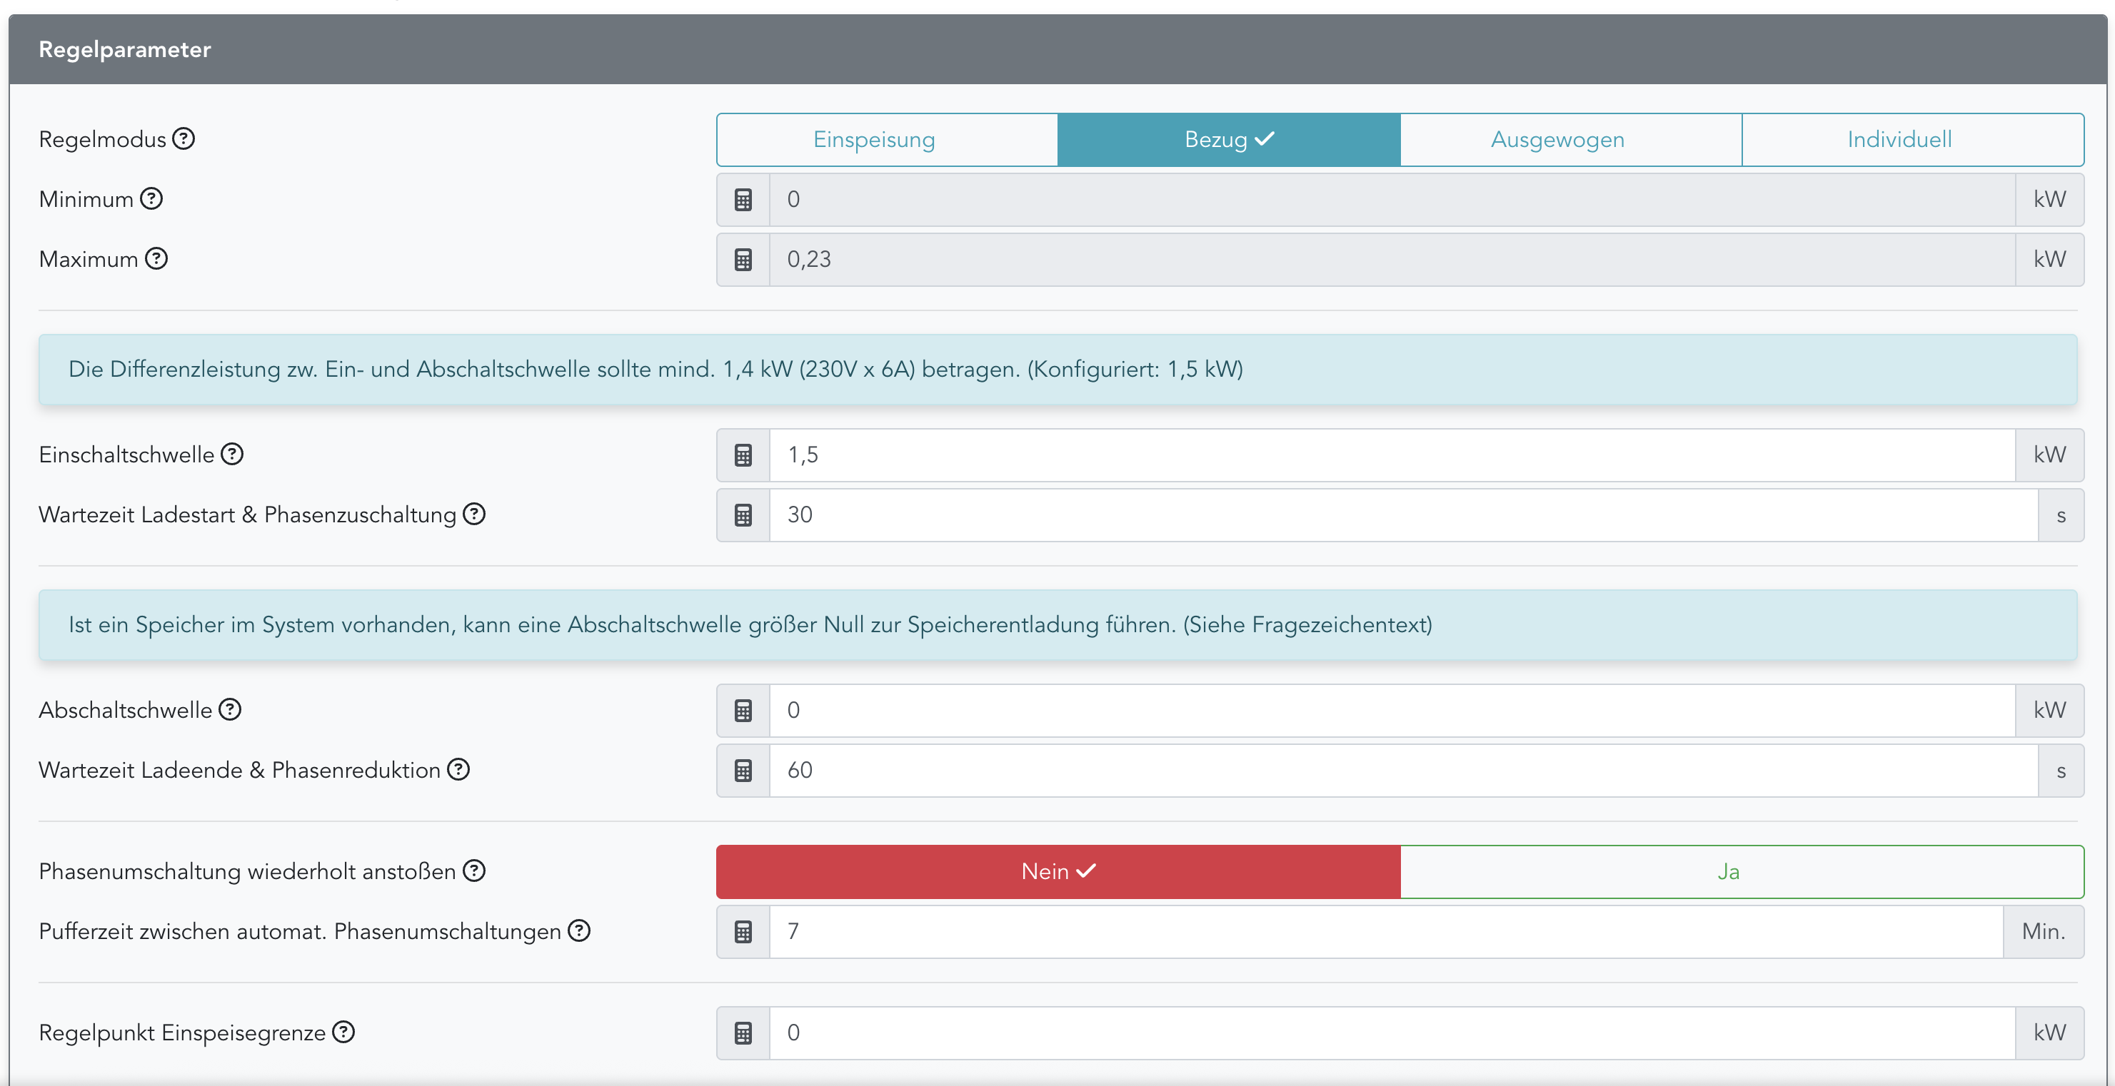The image size is (2115, 1086).
Task: Open help for Phasenumschaltung wiederholt anstoßen
Action: click(473, 871)
